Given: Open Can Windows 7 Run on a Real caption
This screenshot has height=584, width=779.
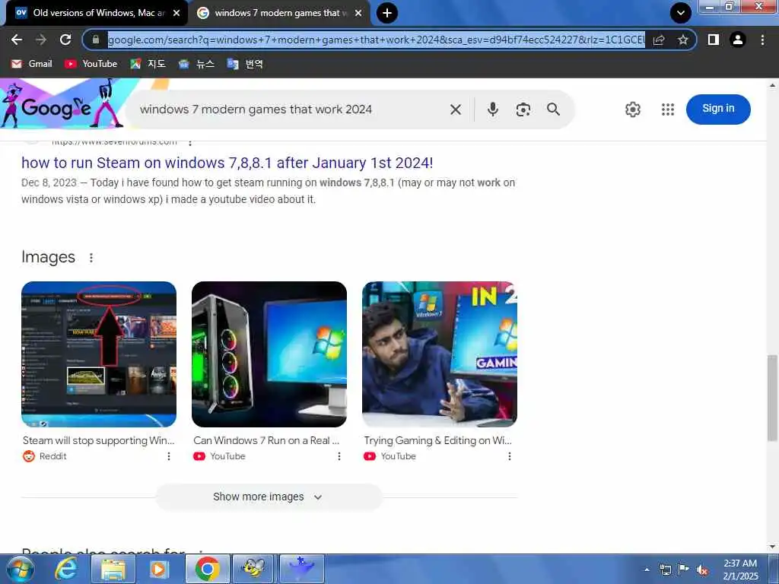Looking at the screenshot, I should coord(266,440).
